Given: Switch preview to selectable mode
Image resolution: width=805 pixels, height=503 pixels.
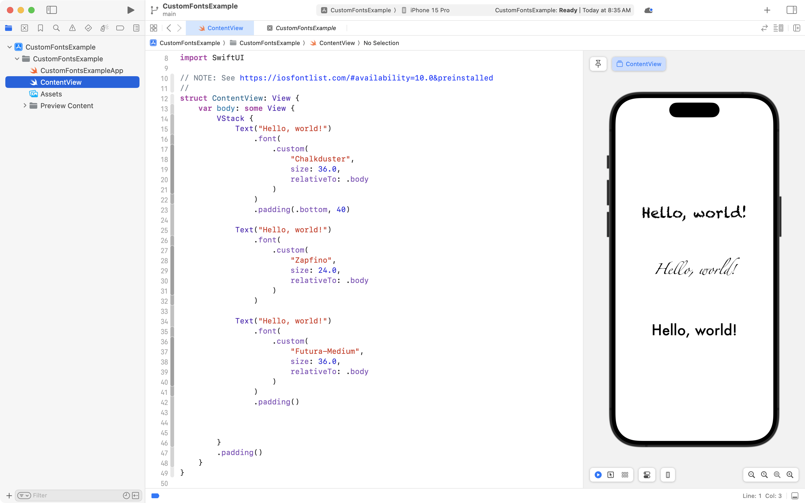Looking at the screenshot, I should tap(611, 475).
